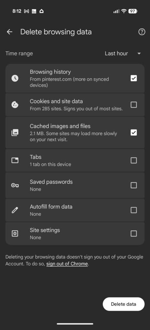This screenshot has height=330, width=150.
Task: Tap the Tabs window icon
Action: 15,160
